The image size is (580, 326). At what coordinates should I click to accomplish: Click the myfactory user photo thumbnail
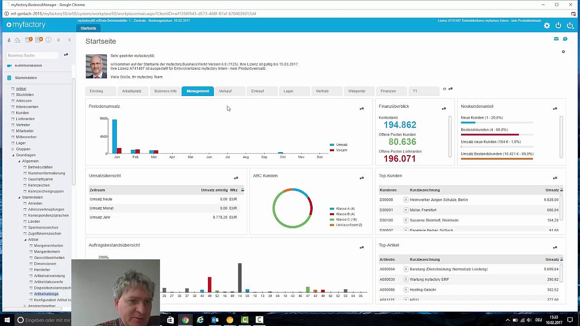96,67
